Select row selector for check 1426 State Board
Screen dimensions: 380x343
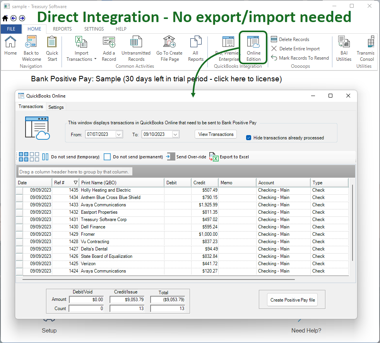pos(19,256)
